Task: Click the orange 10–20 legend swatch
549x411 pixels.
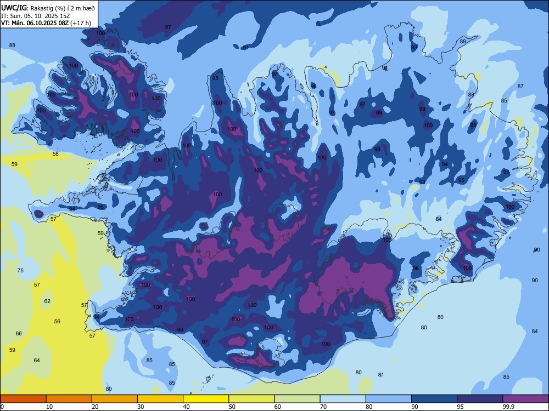Action: click(x=69, y=399)
